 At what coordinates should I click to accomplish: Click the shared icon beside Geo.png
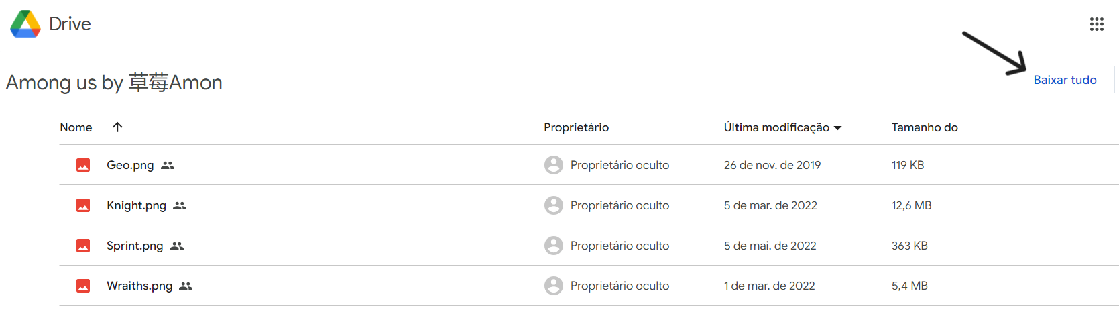[168, 165]
